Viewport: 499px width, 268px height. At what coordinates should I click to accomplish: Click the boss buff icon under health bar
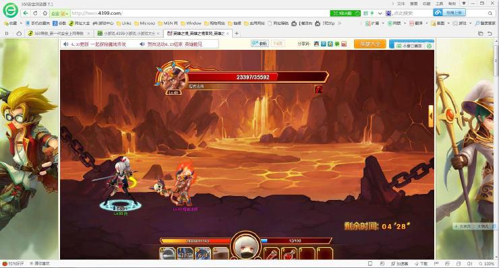click(x=318, y=89)
